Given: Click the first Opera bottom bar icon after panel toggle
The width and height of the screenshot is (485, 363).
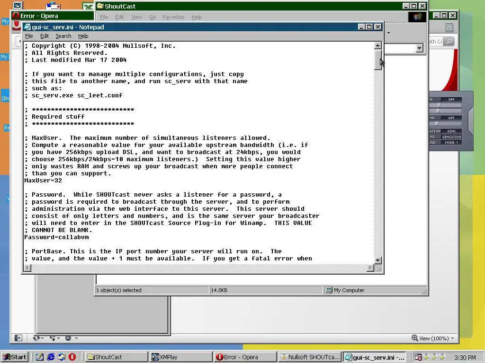Looking at the screenshot, I should [36, 338].
